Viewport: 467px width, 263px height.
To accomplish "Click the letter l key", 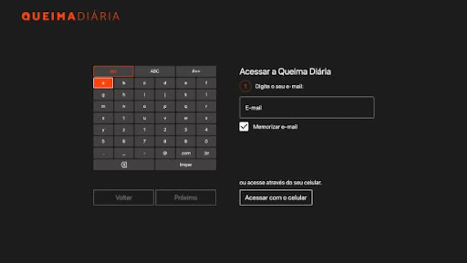I will tap(206, 95).
